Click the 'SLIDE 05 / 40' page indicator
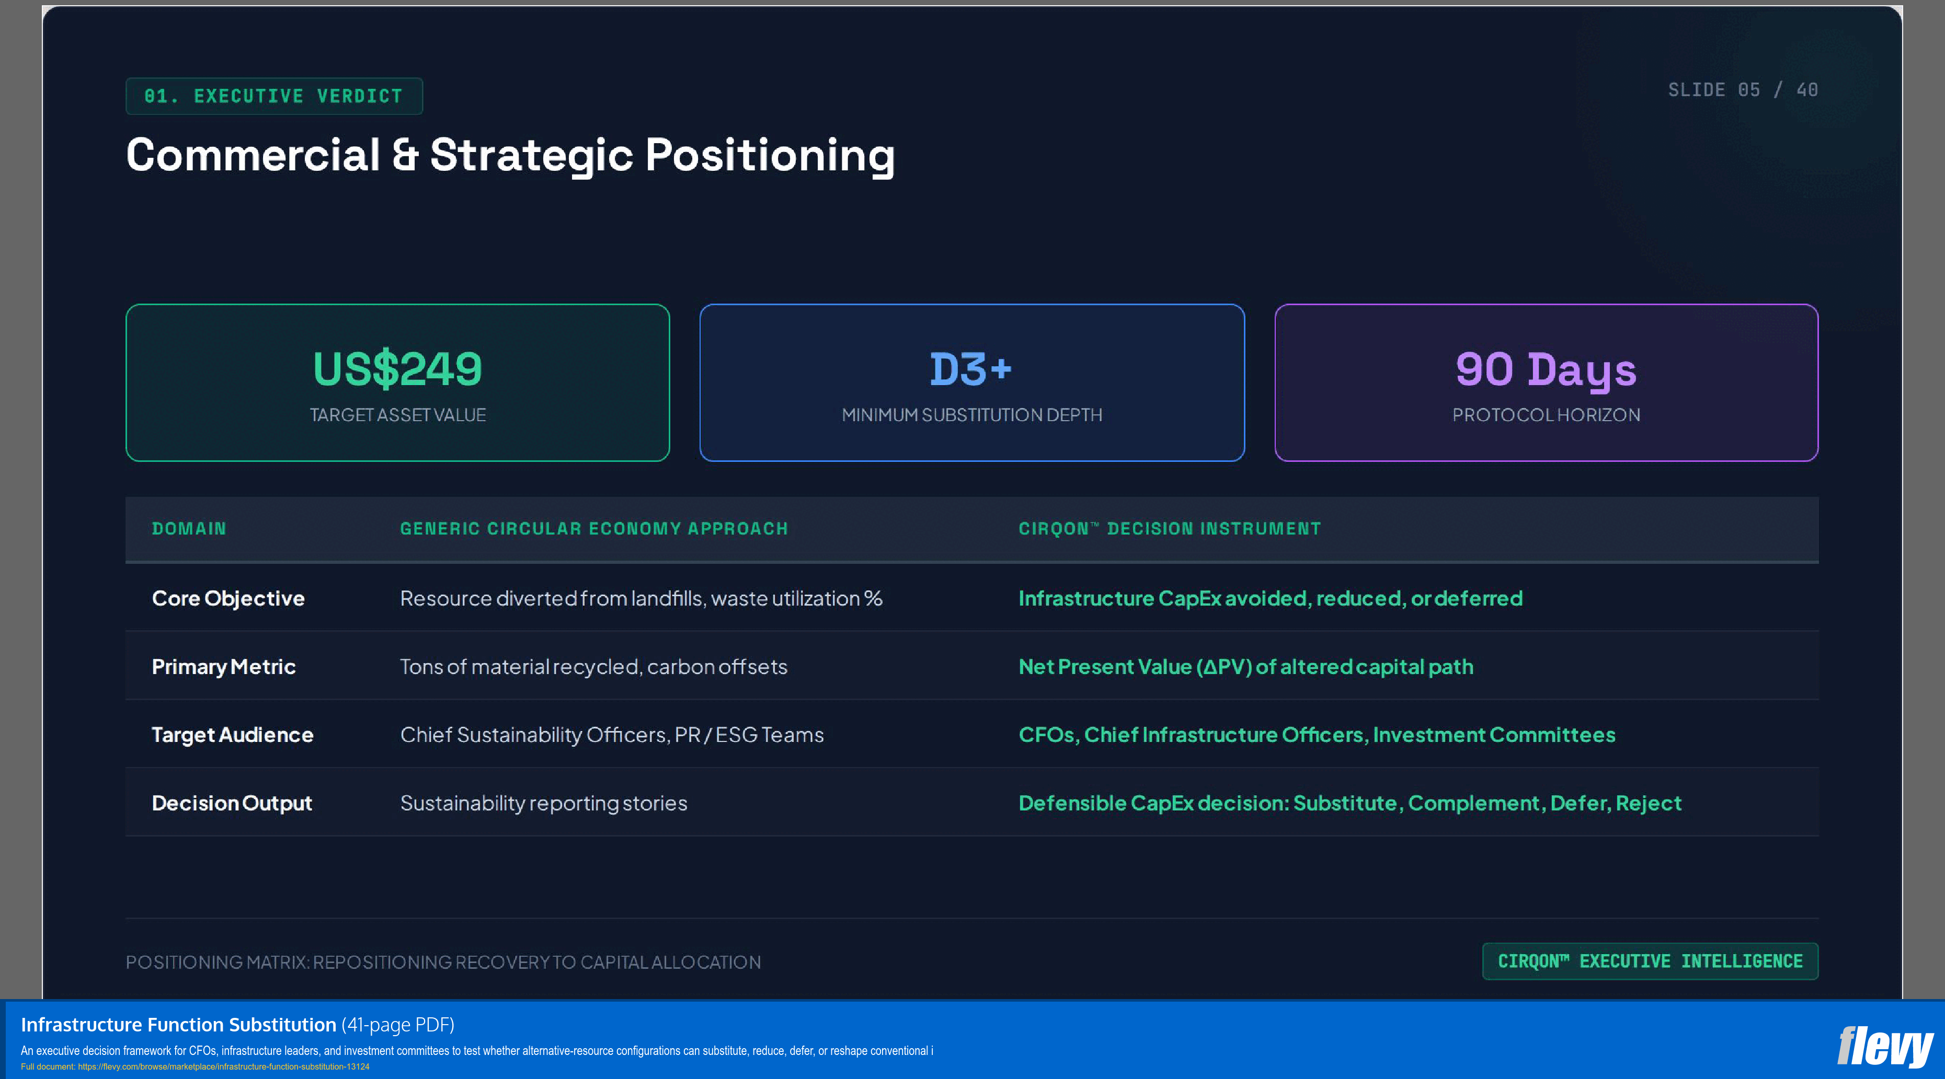The height and width of the screenshot is (1079, 1945). coord(1743,90)
